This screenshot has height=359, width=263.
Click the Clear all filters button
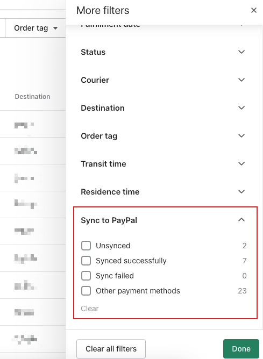point(111,349)
